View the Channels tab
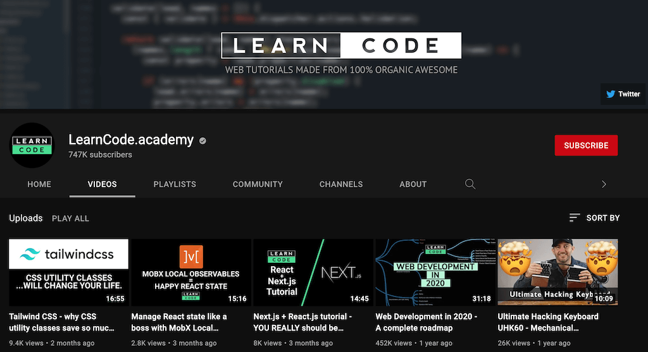 coord(341,185)
